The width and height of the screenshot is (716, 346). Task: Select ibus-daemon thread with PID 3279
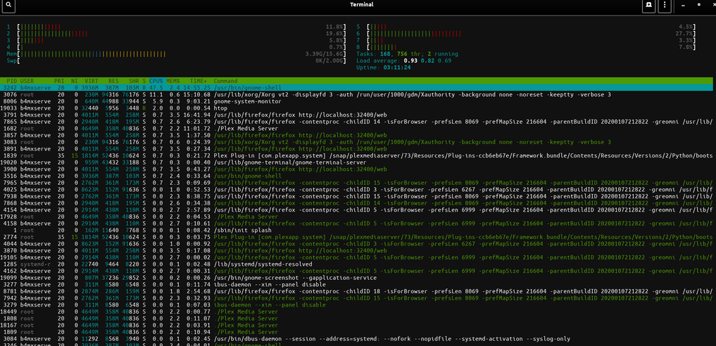point(358,305)
